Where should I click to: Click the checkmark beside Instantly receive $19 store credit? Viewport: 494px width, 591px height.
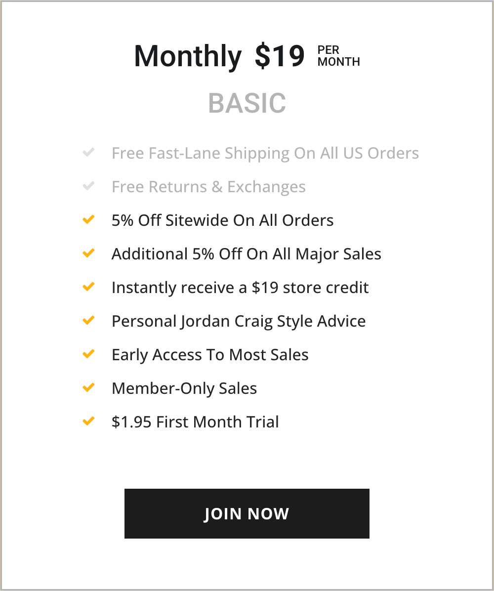click(x=88, y=286)
